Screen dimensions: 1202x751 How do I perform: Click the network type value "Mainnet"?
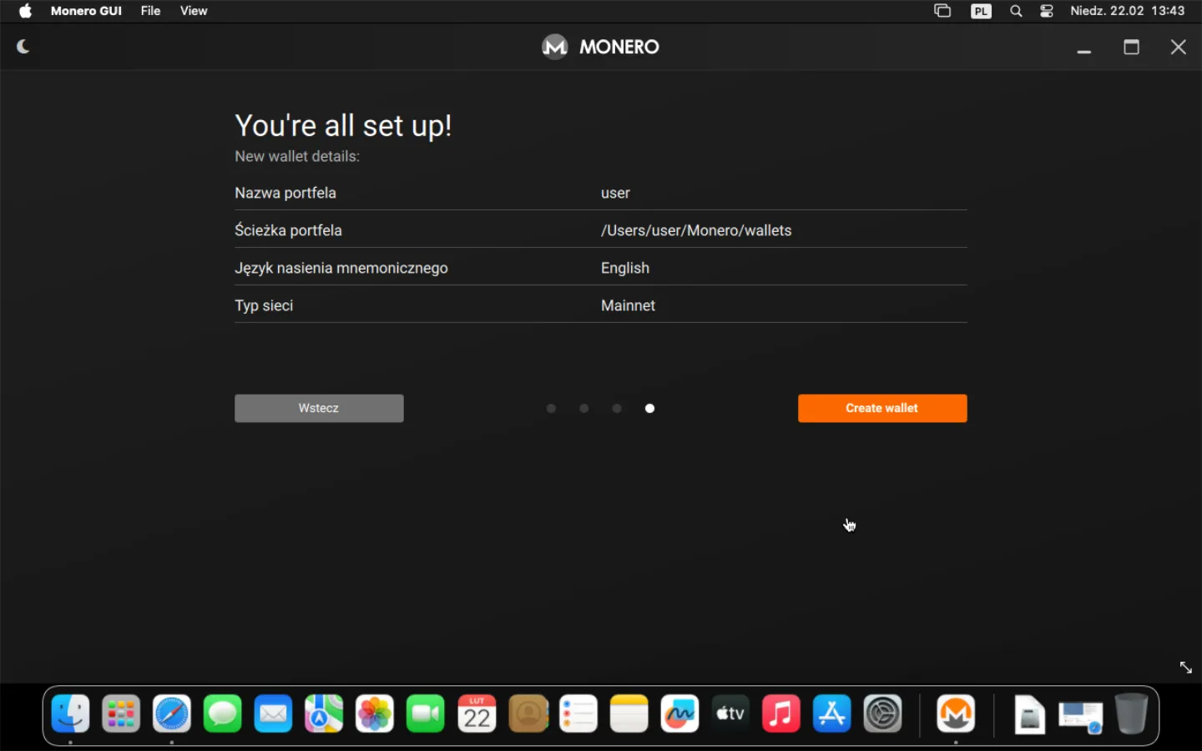[628, 305]
